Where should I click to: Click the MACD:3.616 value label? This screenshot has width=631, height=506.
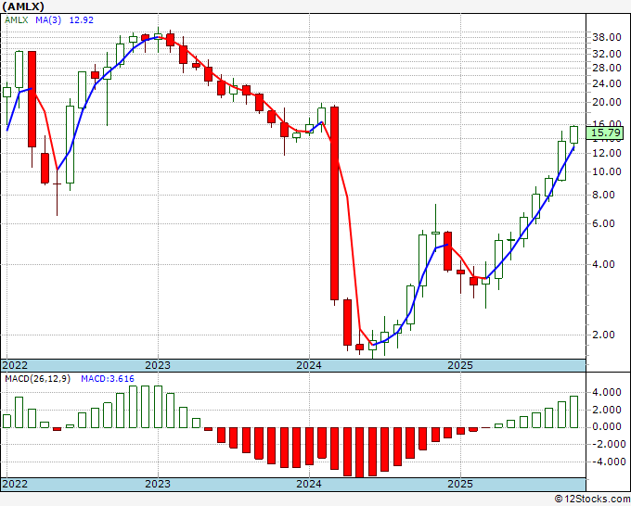click(x=108, y=379)
